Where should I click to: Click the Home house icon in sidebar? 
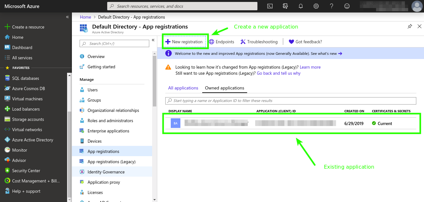tap(7, 37)
